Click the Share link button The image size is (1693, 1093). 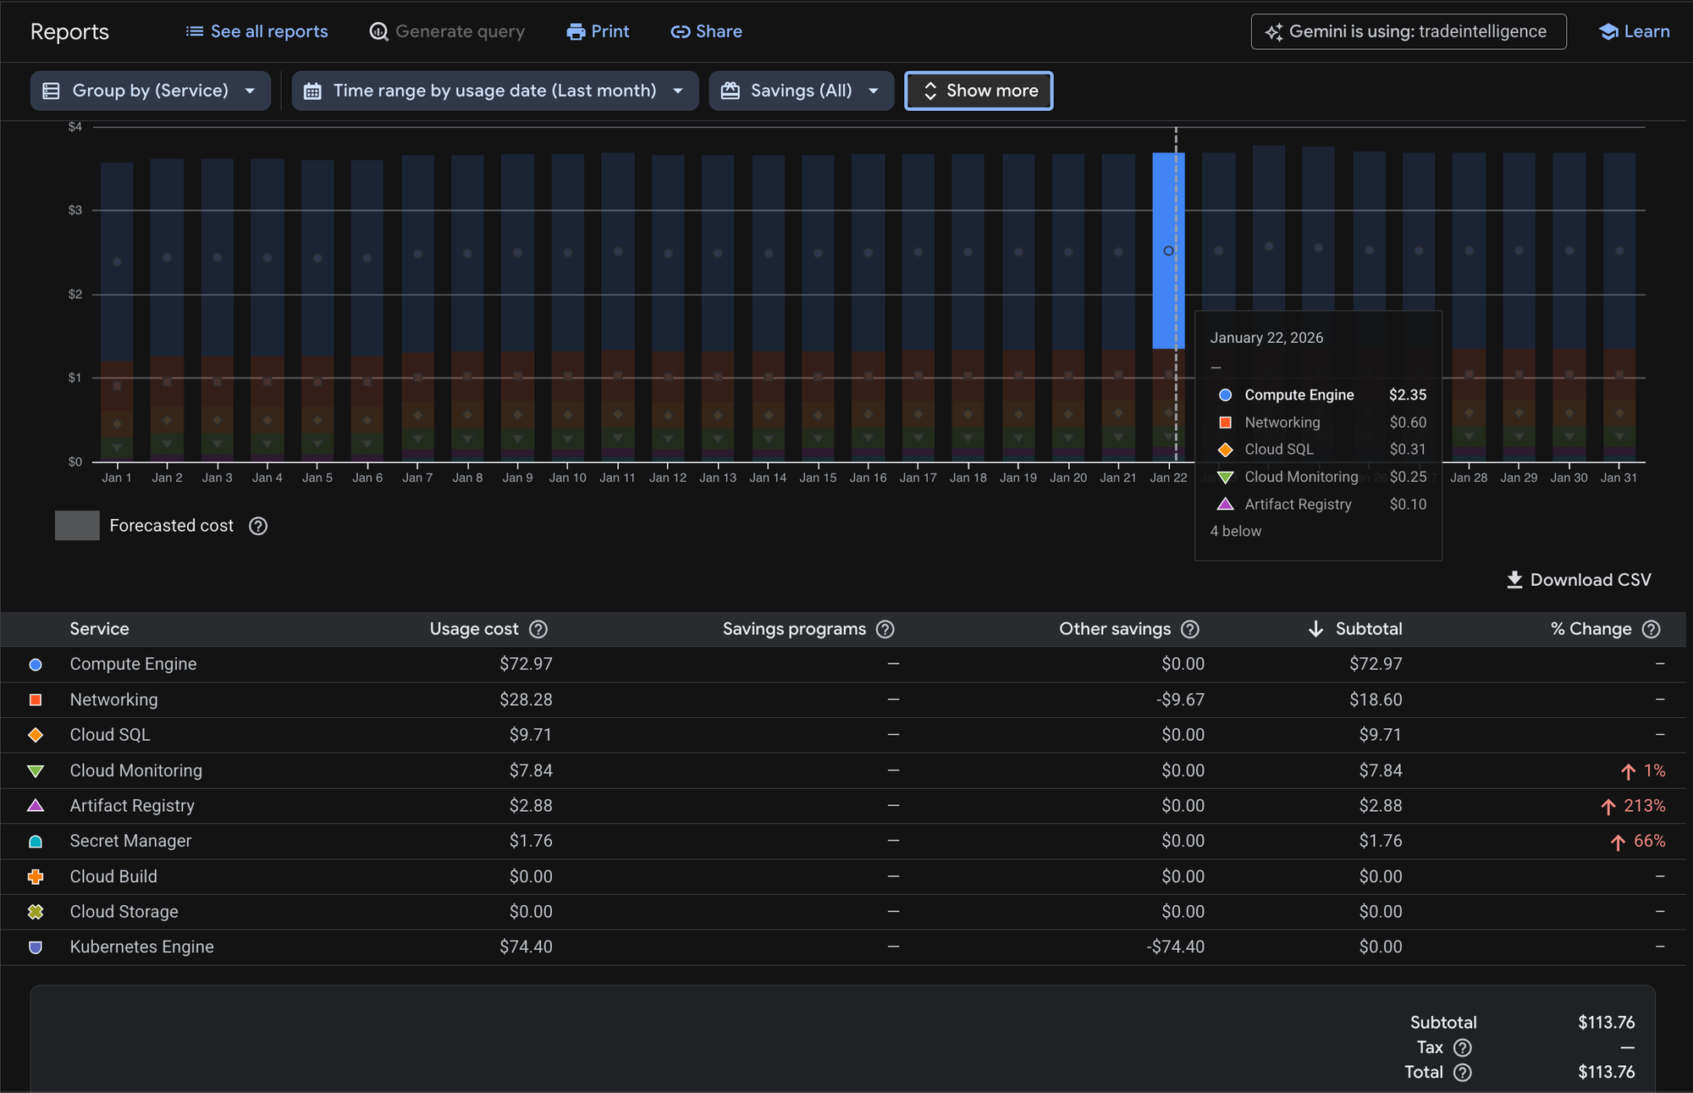706,31
